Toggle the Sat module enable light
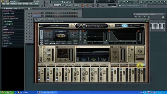The image size is (167, 94). coord(129,47)
